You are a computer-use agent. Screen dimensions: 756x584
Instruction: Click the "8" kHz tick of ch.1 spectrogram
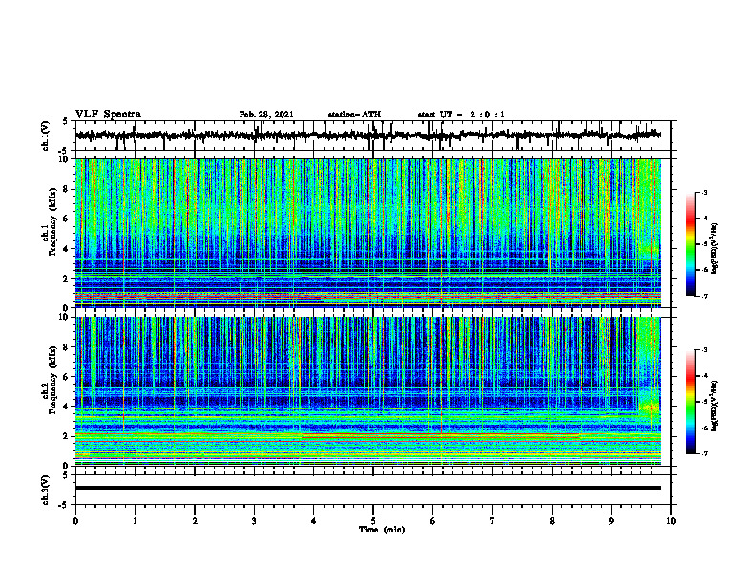coord(67,189)
